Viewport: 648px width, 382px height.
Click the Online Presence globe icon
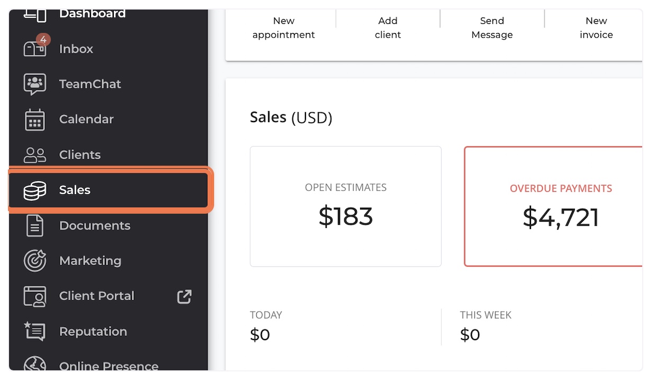(x=35, y=365)
